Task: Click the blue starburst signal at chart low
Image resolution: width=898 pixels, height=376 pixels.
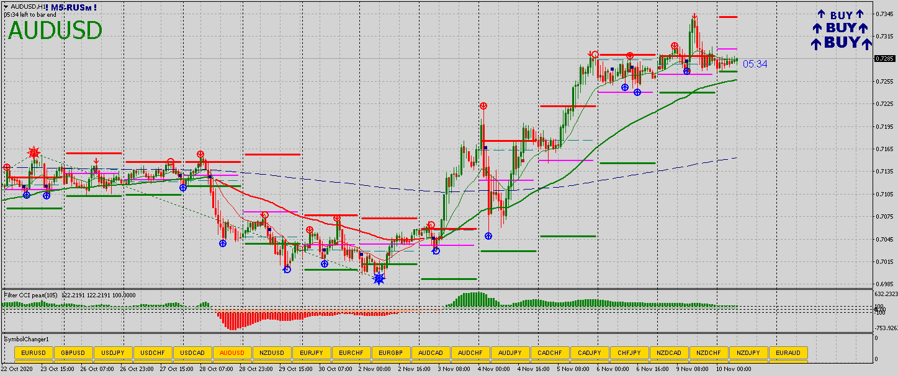Action: [x=379, y=279]
